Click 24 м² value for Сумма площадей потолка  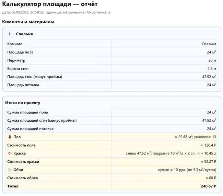211,129
